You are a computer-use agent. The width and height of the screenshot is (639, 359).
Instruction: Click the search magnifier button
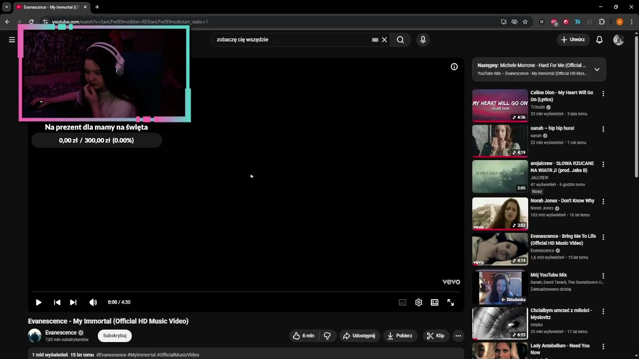point(400,40)
